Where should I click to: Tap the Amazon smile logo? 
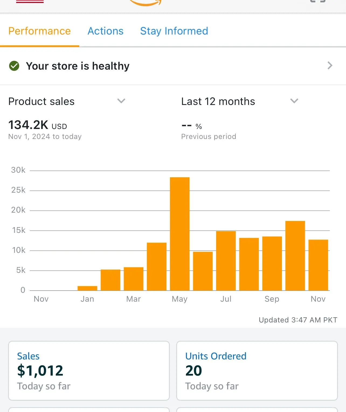click(146, 3)
